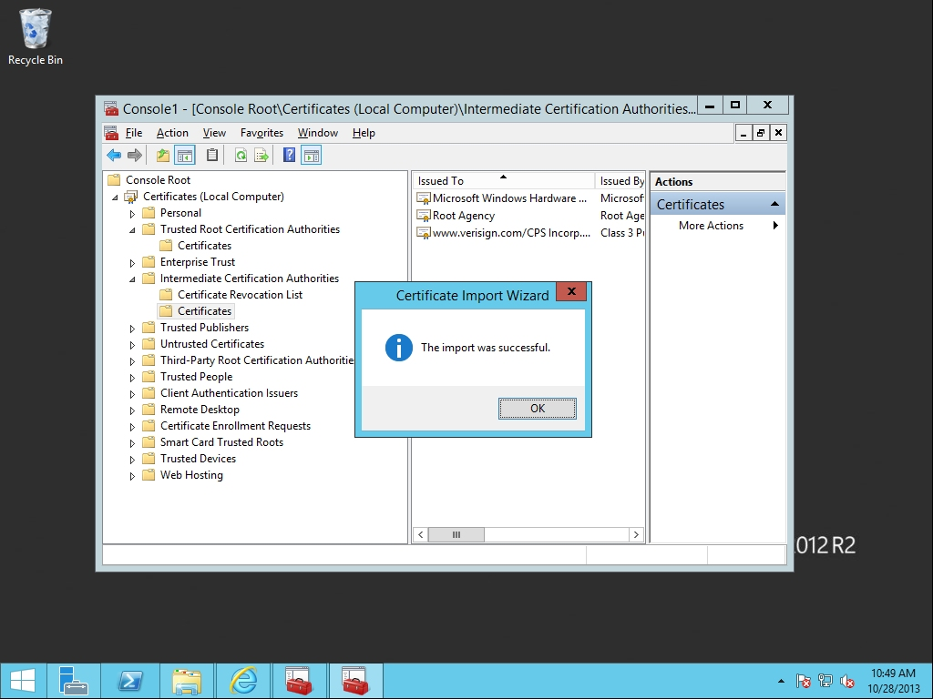Open PowerShell from the taskbar
This screenshot has height=699, width=933.
point(131,681)
